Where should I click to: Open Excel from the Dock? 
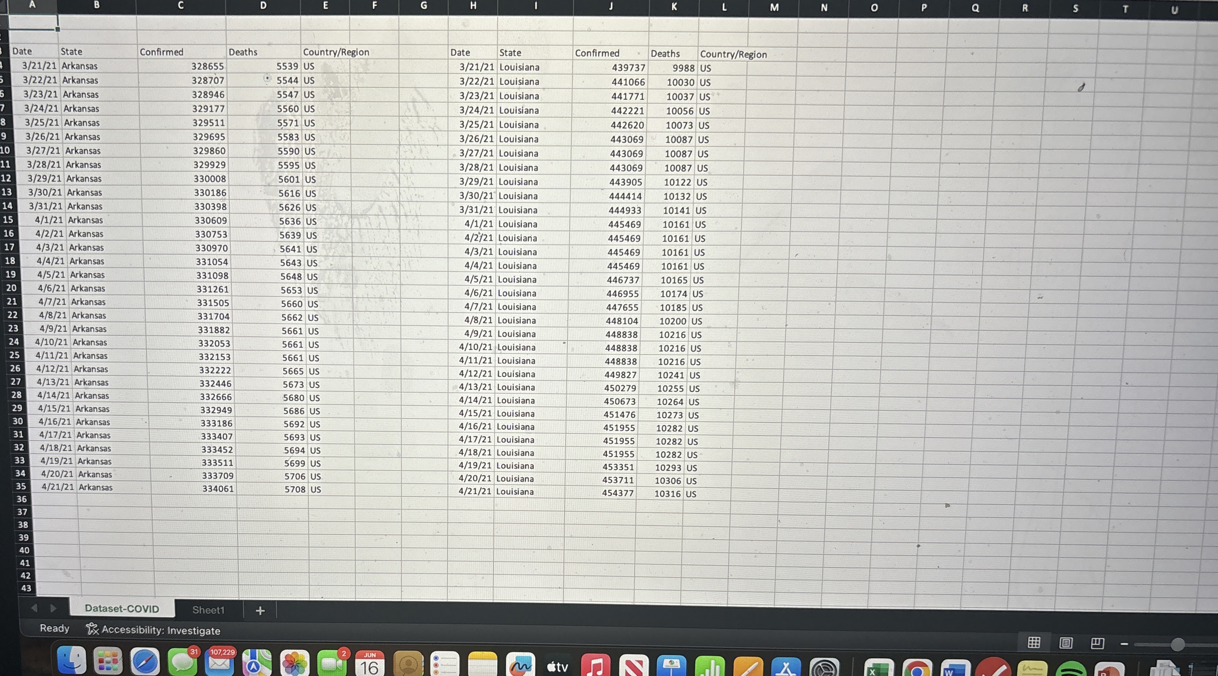click(879, 667)
